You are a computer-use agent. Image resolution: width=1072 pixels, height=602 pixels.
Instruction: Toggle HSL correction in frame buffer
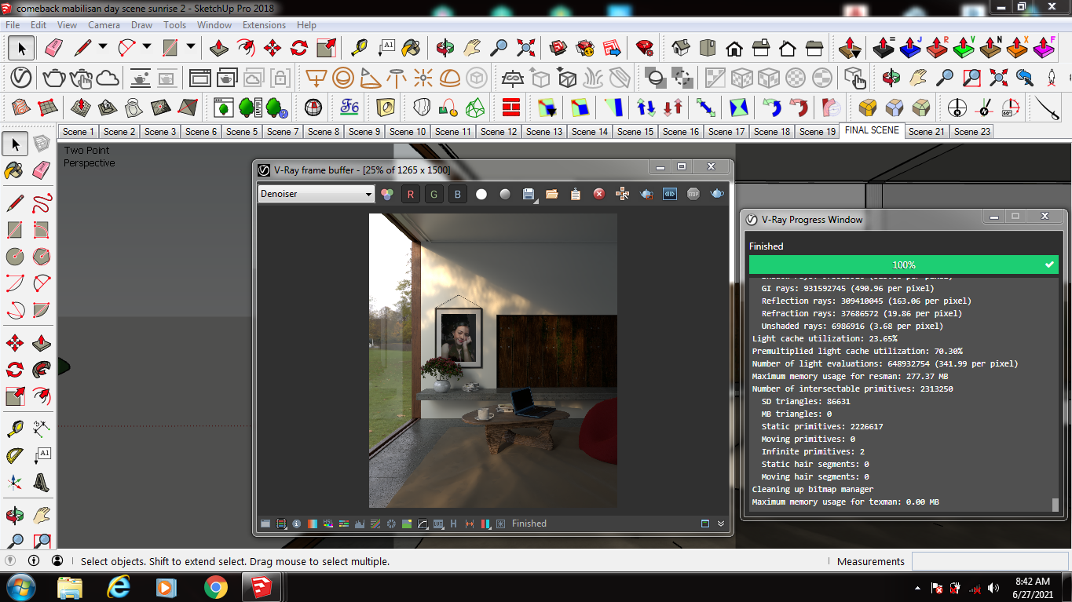[328, 524]
